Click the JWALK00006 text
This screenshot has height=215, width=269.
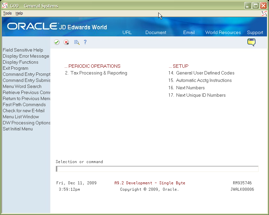[242, 189]
